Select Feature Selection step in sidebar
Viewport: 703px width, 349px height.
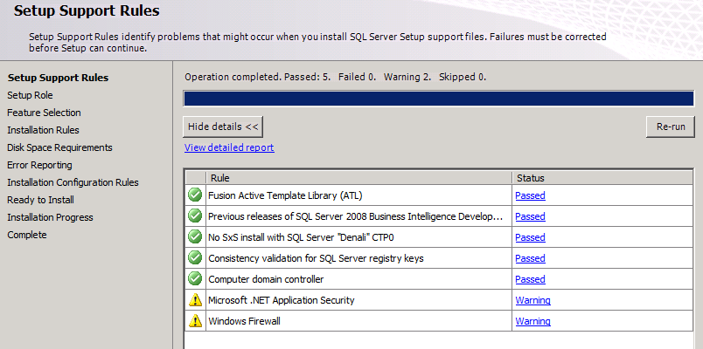[x=44, y=113]
